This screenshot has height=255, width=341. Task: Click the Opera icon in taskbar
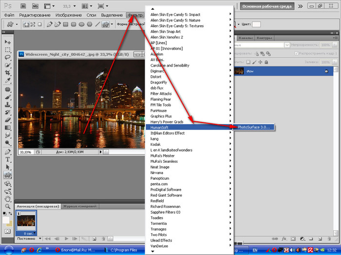coord(32,250)
